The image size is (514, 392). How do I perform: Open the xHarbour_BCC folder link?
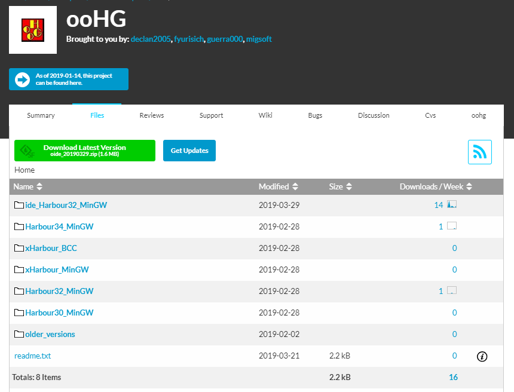coord(51,248)
